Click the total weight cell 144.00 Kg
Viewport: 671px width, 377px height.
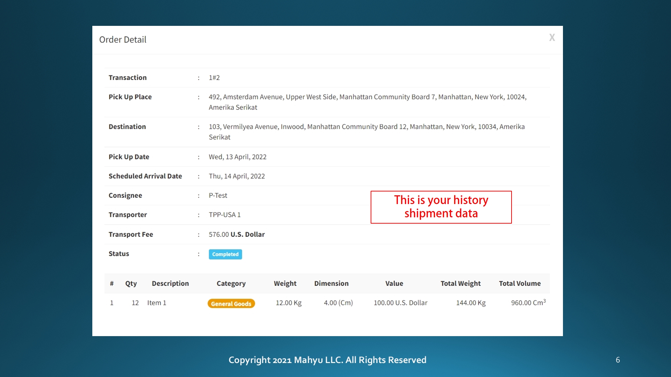pyautogui.click(x=471, y=303)
